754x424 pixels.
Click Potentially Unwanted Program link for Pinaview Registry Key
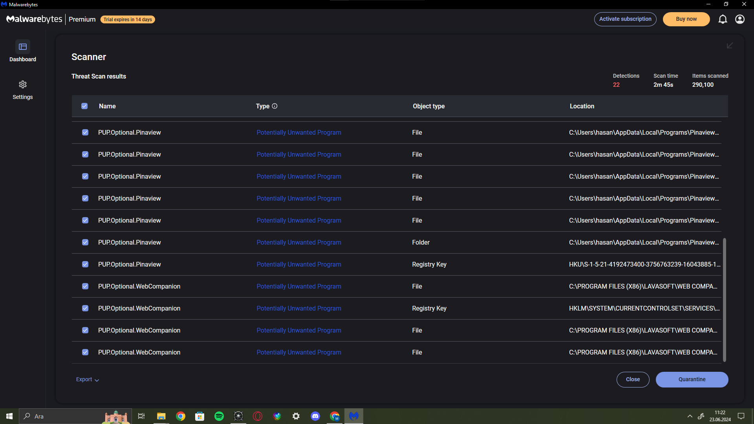(298, 264)
